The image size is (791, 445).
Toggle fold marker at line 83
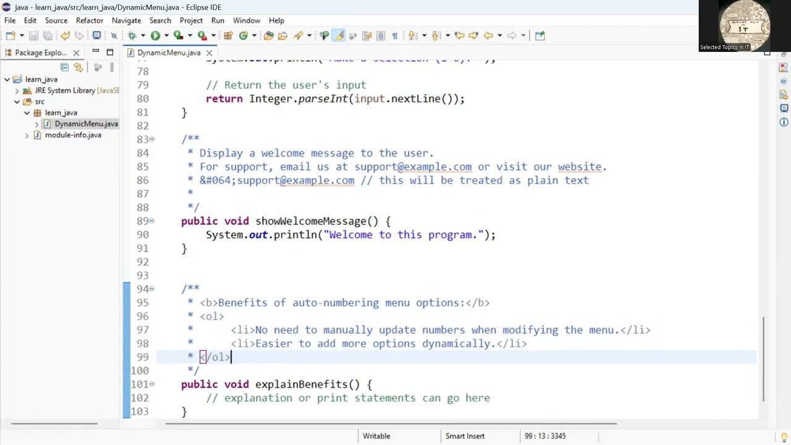tap(152, 139)
